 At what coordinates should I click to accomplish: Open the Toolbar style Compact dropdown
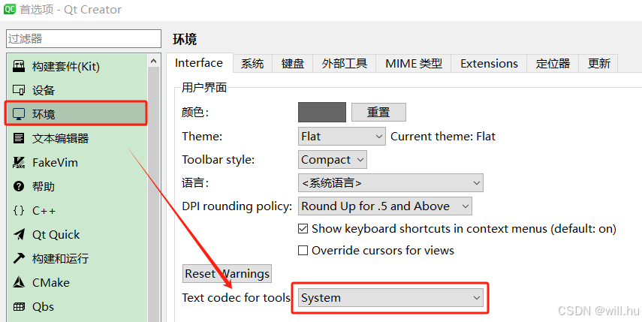[x=333, y=160]
